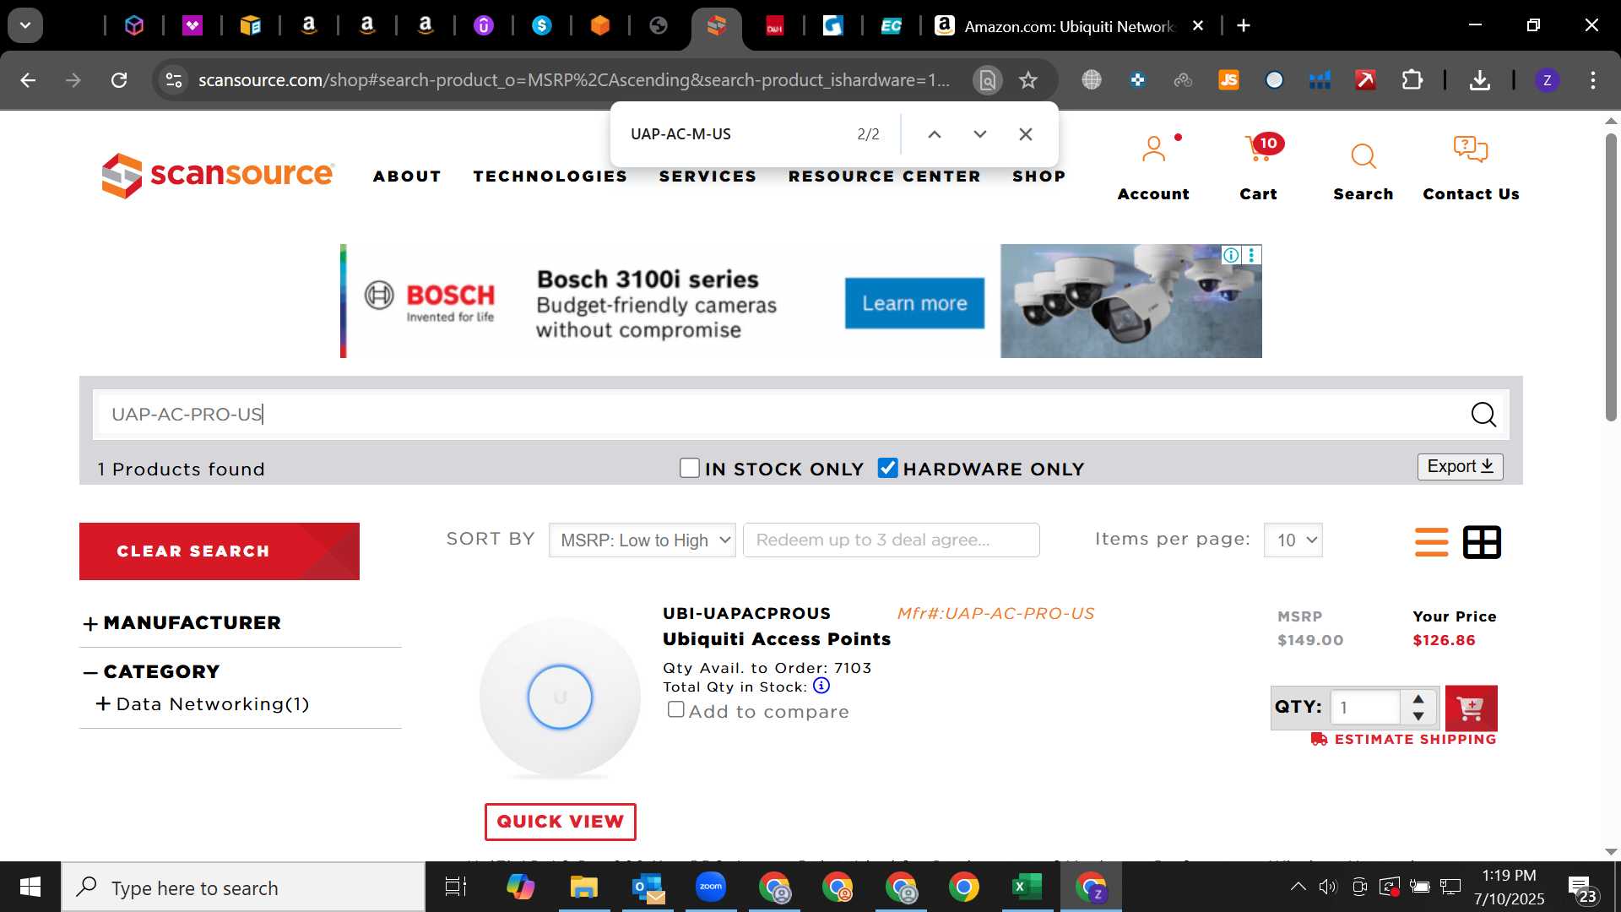This screenshot has height=912, width=1621.
Task: Click the Redeem deal agreement input
Action: click(x=891, y=540)
